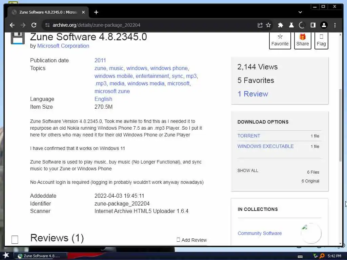Share this page from address bar
347x260 pixels.
(260, 25)
